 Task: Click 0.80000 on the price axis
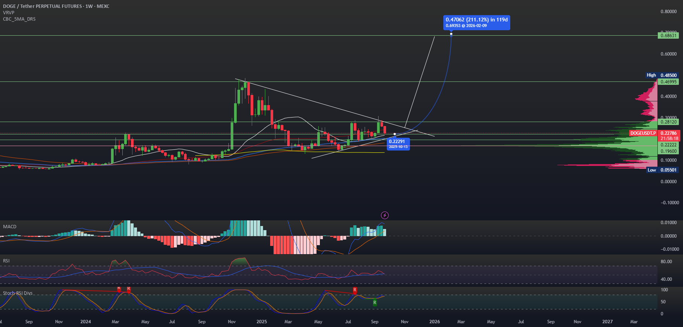(x=669, y=12)
